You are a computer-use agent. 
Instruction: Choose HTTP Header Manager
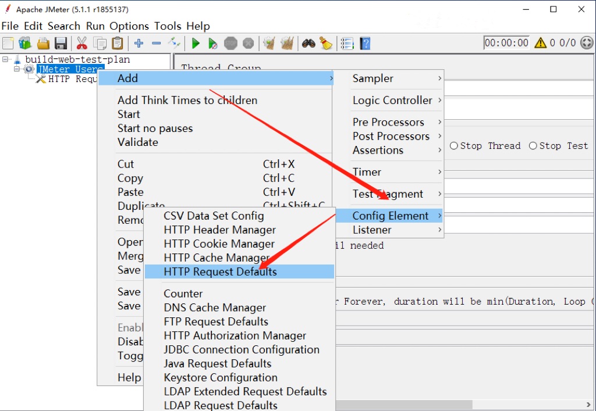point(239,230)
